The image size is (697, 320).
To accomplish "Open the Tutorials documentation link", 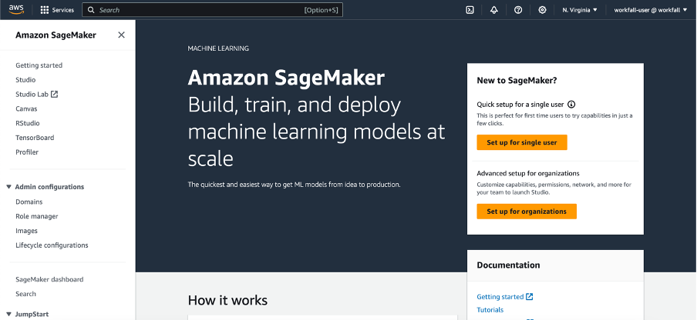I will (490, 310).
